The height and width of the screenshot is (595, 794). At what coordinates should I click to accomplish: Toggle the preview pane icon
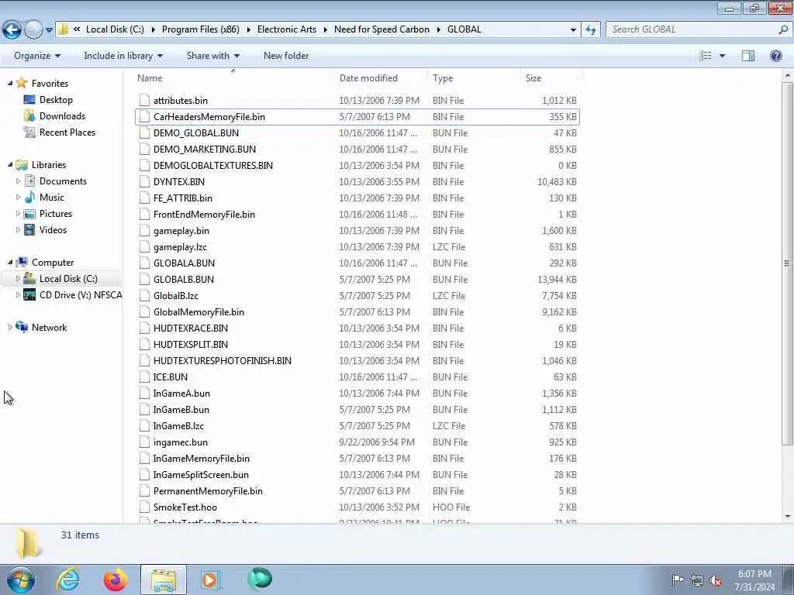tap(748, 56)
